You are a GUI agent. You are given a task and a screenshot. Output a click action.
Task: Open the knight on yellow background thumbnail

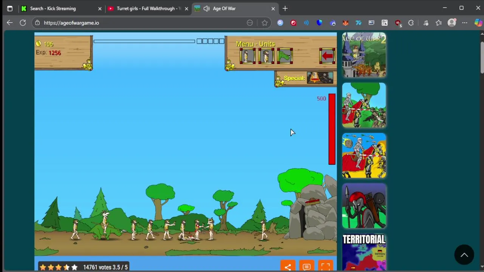[x=364, y=155]
